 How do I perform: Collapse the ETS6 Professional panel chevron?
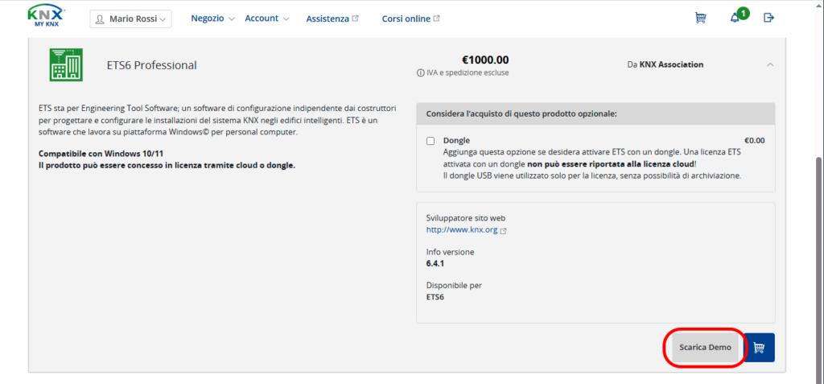point(770,64)
